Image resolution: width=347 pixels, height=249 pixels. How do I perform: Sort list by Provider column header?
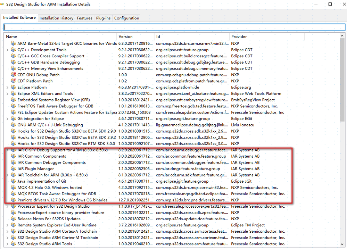pos(267,36)
